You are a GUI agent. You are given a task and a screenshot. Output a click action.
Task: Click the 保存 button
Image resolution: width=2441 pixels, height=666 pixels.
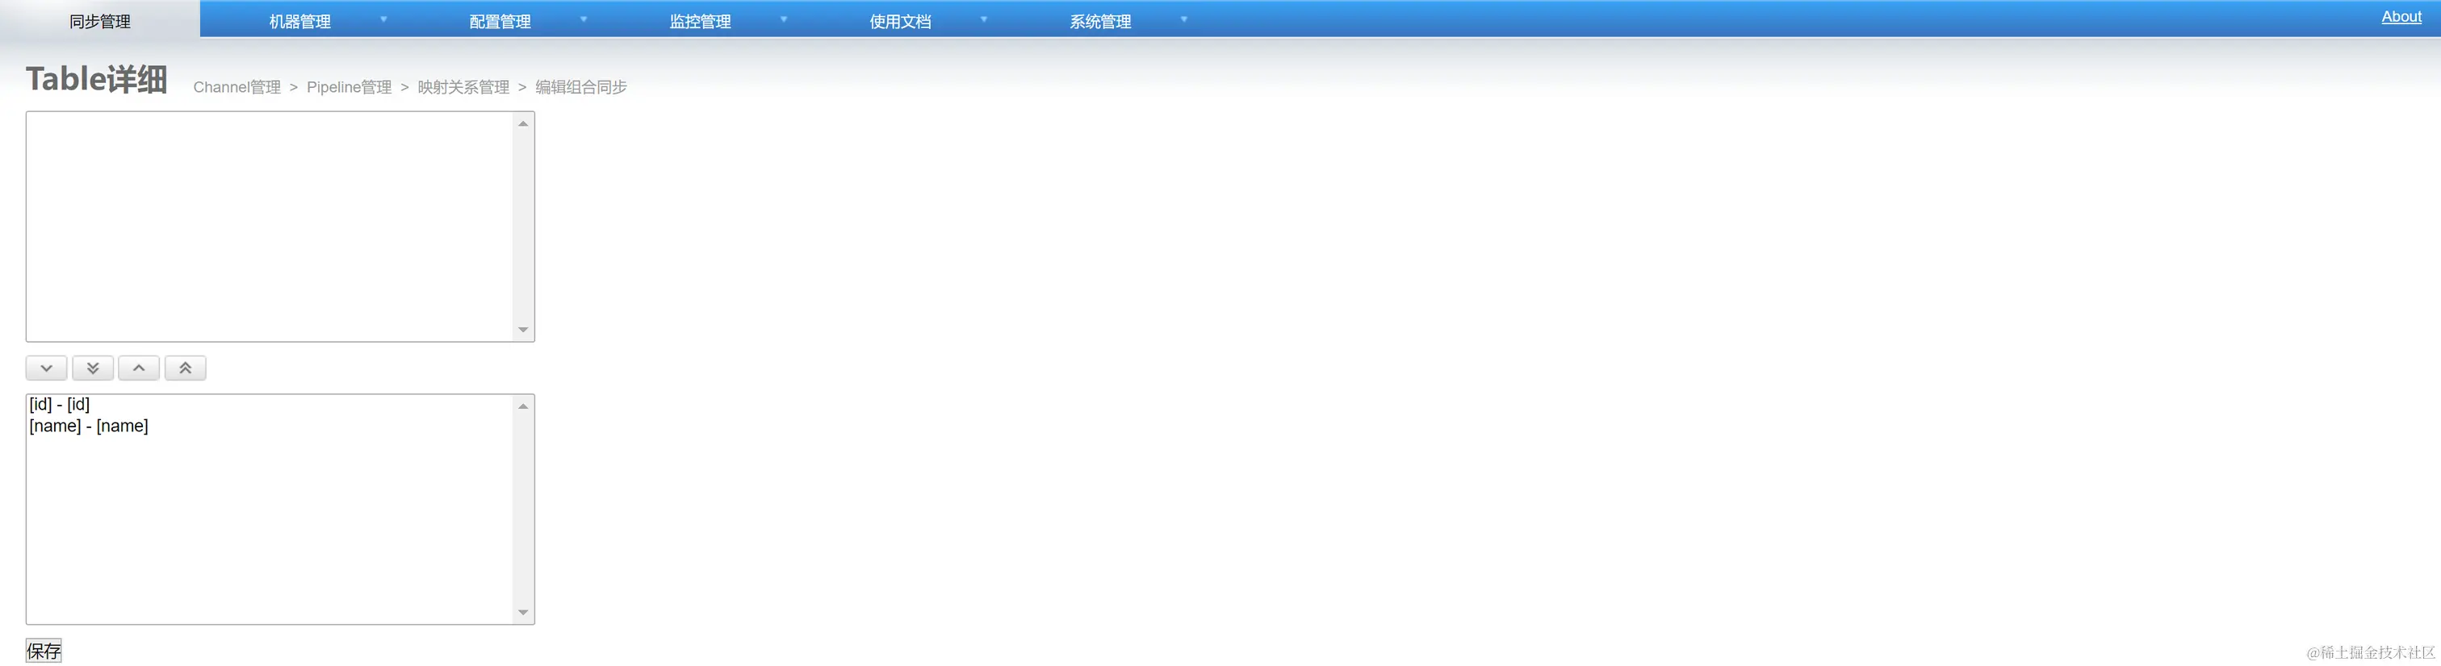click(x=44, y=651)
